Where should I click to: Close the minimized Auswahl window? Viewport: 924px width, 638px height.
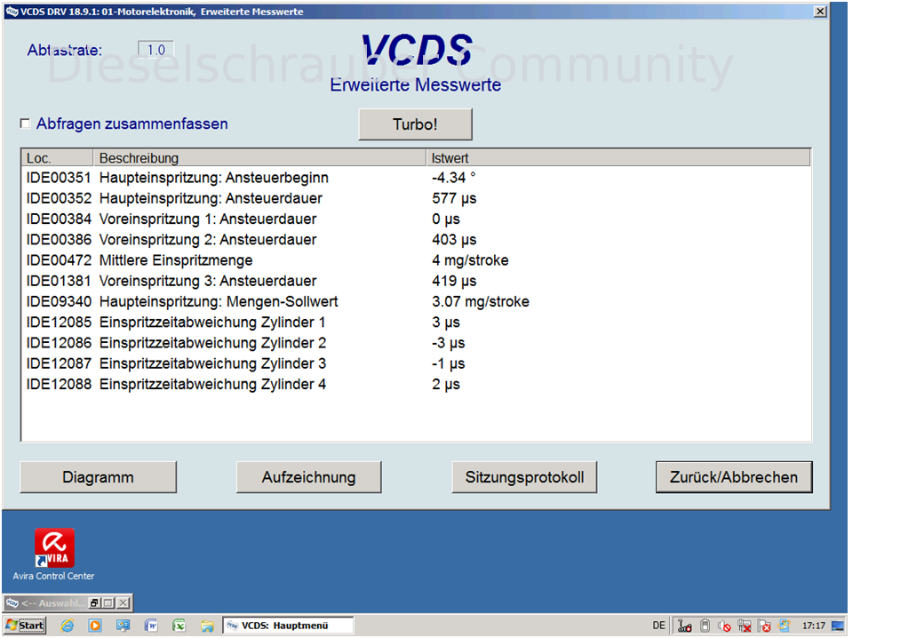coord(123,603)
